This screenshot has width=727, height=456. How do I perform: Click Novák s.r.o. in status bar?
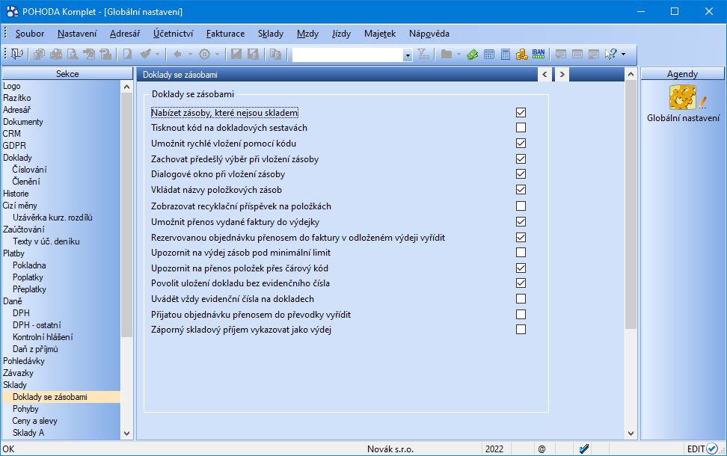pyautogui.click(x=390, y=449)
